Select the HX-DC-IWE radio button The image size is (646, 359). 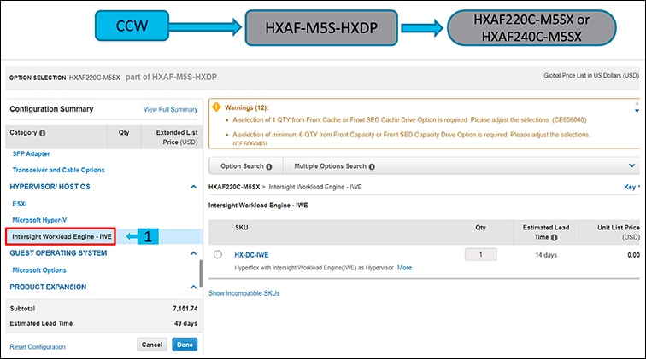219,255
